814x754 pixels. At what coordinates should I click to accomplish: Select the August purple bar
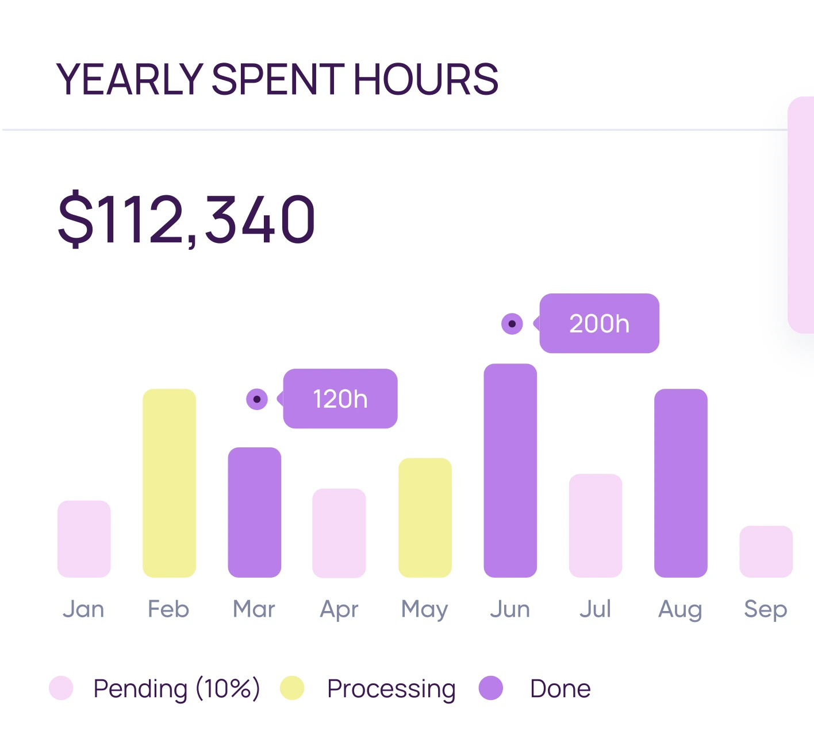coord(681,483)
